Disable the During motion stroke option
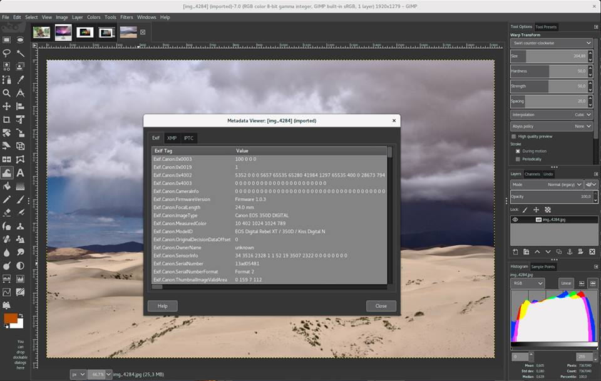Viewport: 601px width, 381px height. [518, 150]
